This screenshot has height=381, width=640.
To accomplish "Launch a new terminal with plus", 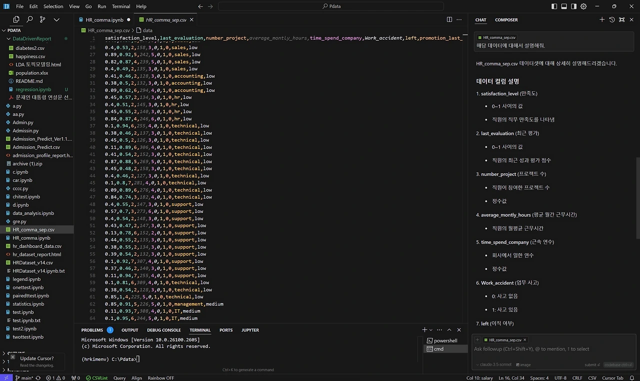I will 424,330.
